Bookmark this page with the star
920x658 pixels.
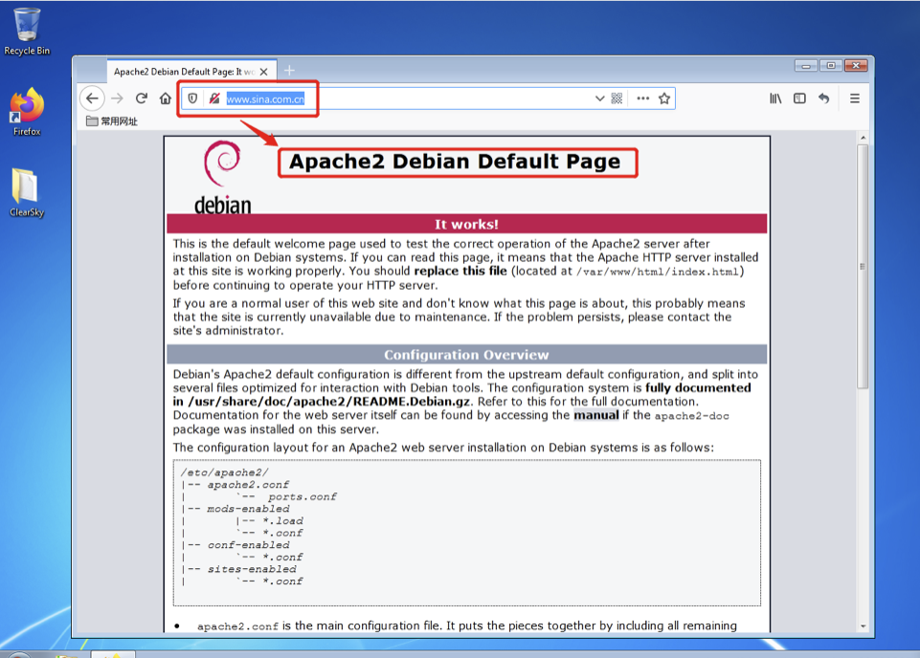tap(664, 99)
